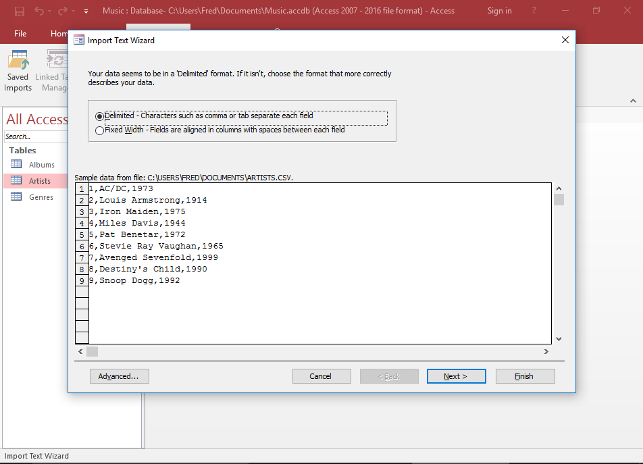Click the Save icon in title bar
The image size is (643, 464).
[20, 11]
